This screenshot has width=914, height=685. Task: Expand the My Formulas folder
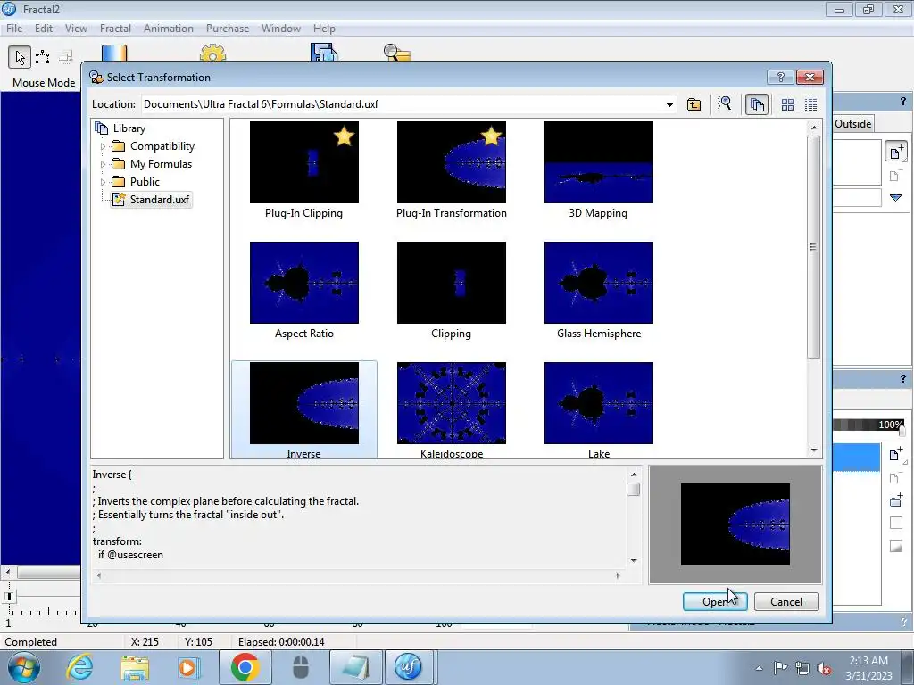point(104,164)
